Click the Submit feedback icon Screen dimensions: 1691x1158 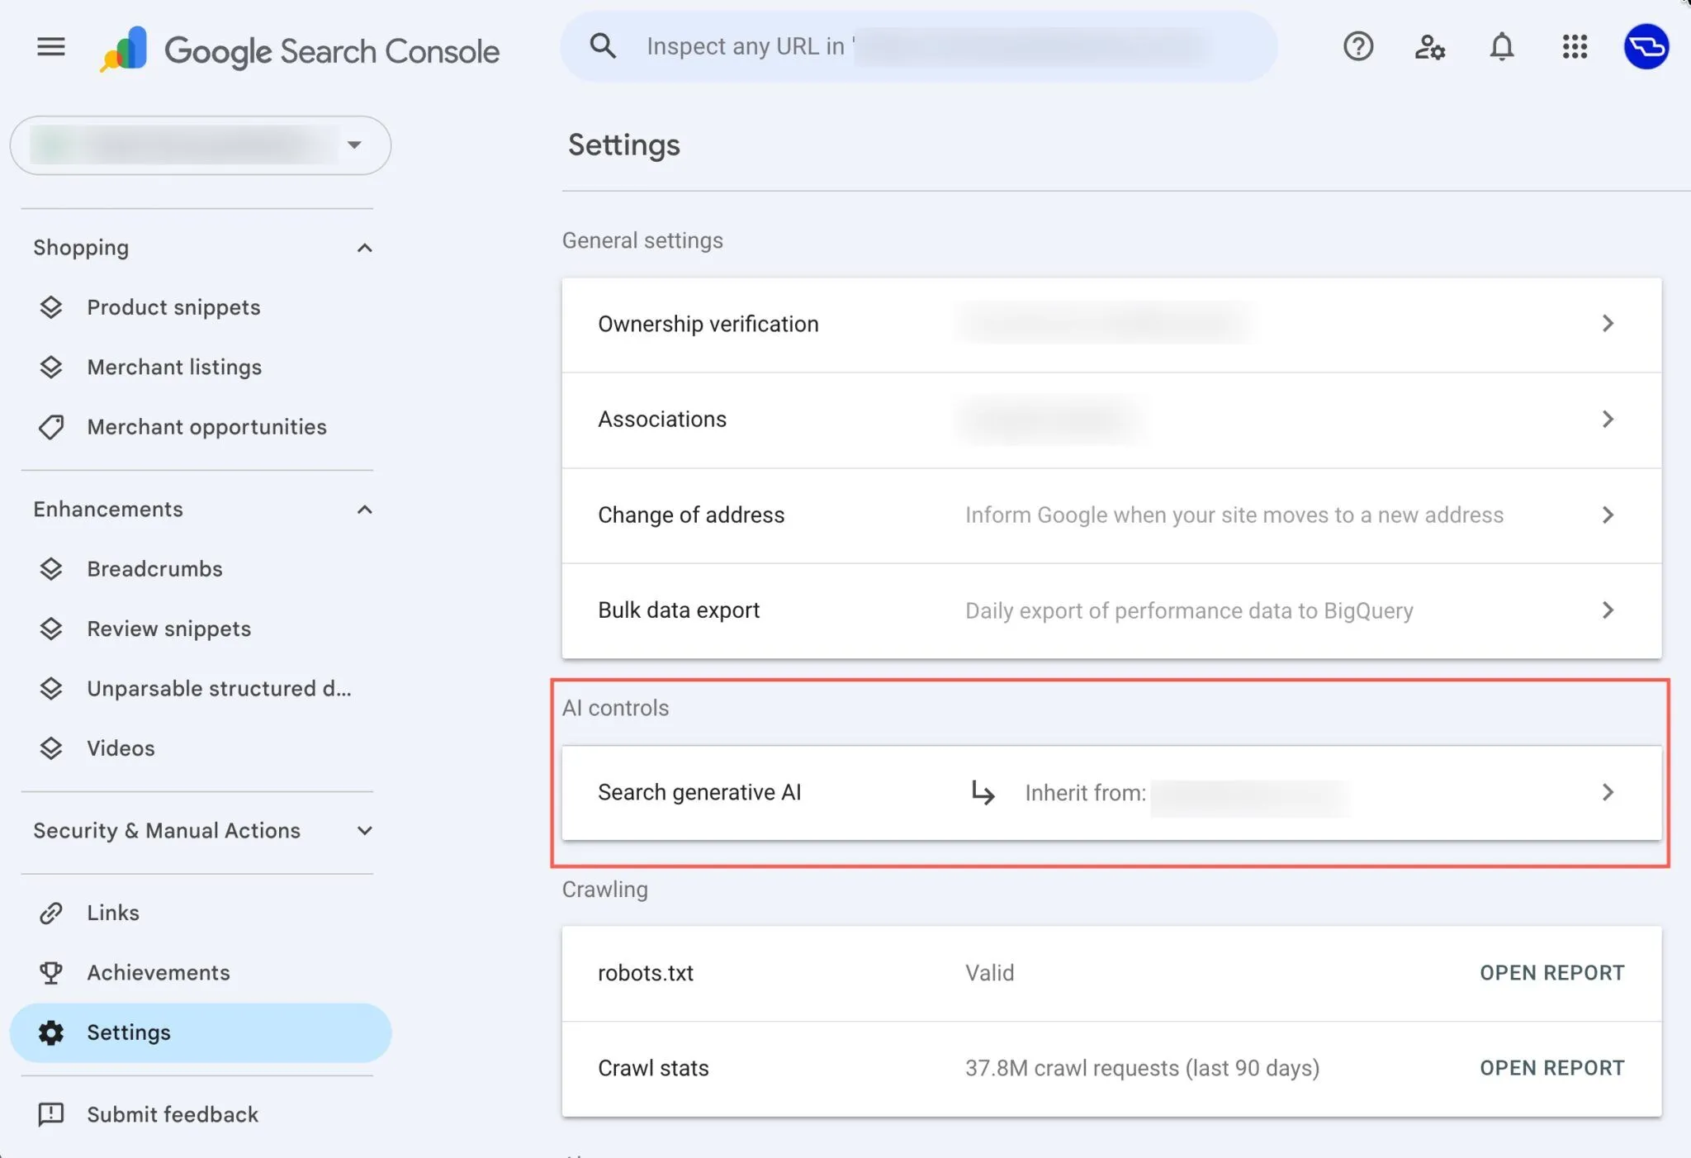click(x=51, y=1114)
